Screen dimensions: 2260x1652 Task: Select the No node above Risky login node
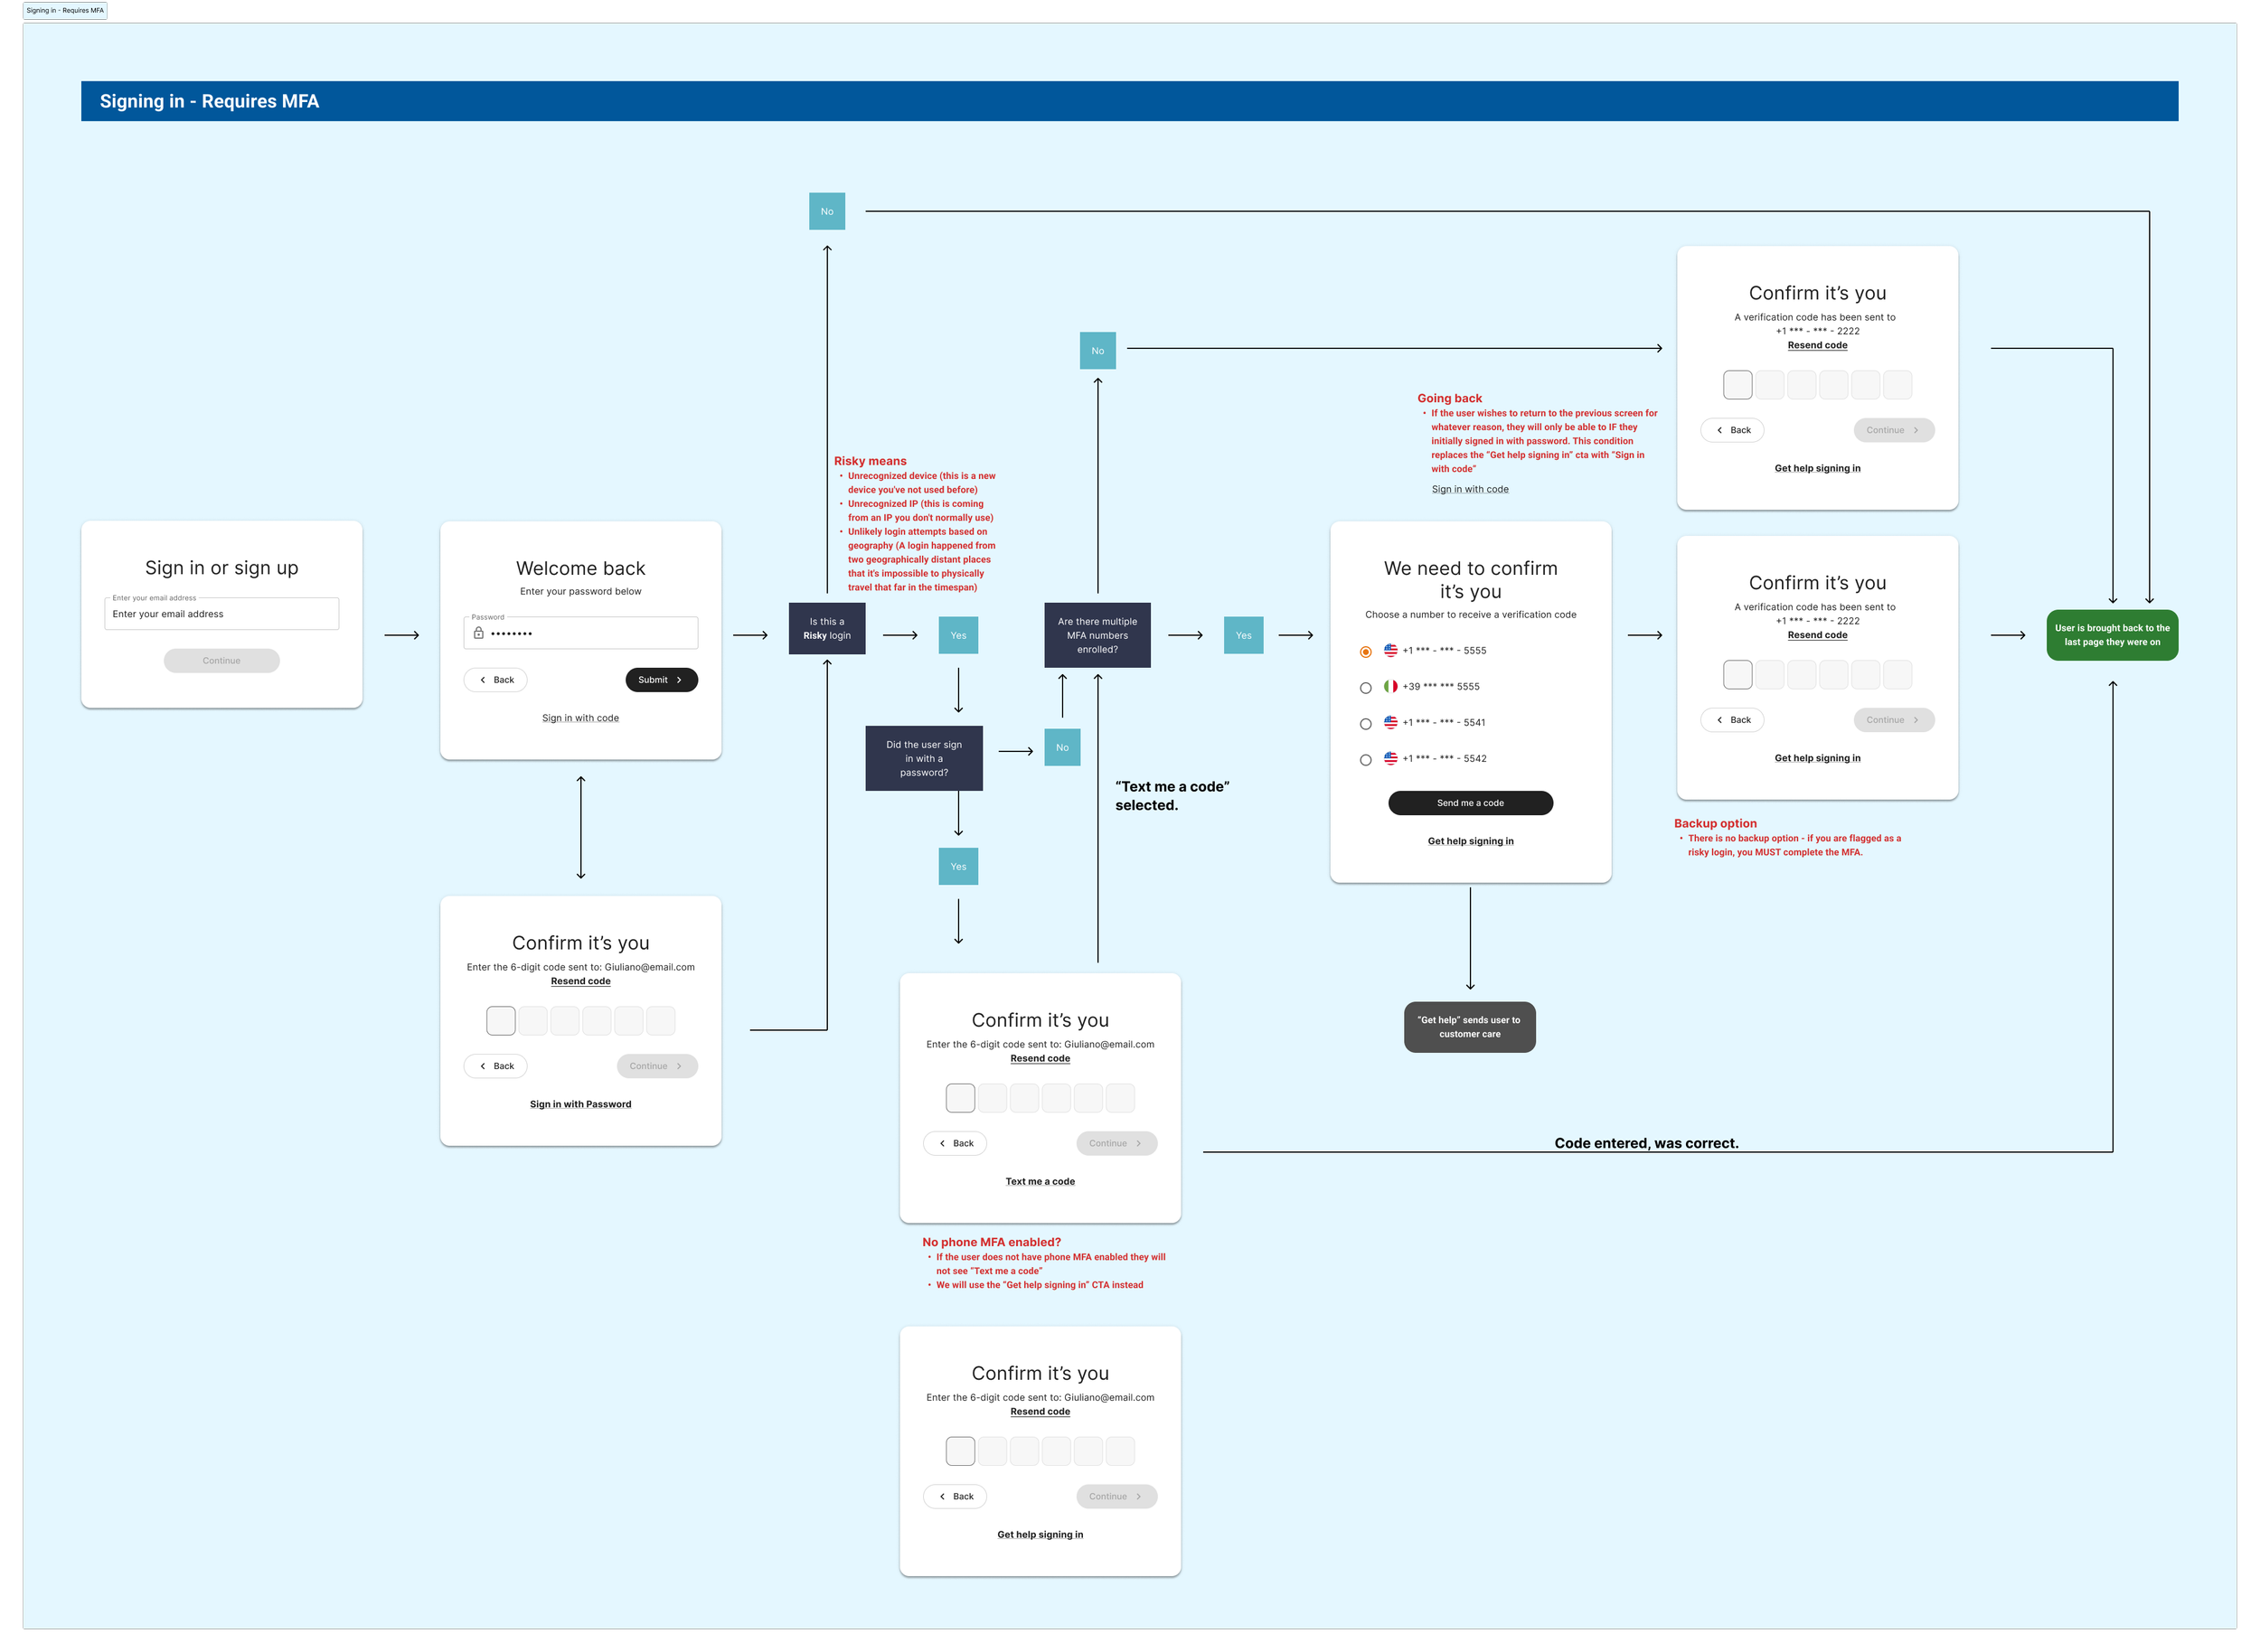(x=826, y=211)
